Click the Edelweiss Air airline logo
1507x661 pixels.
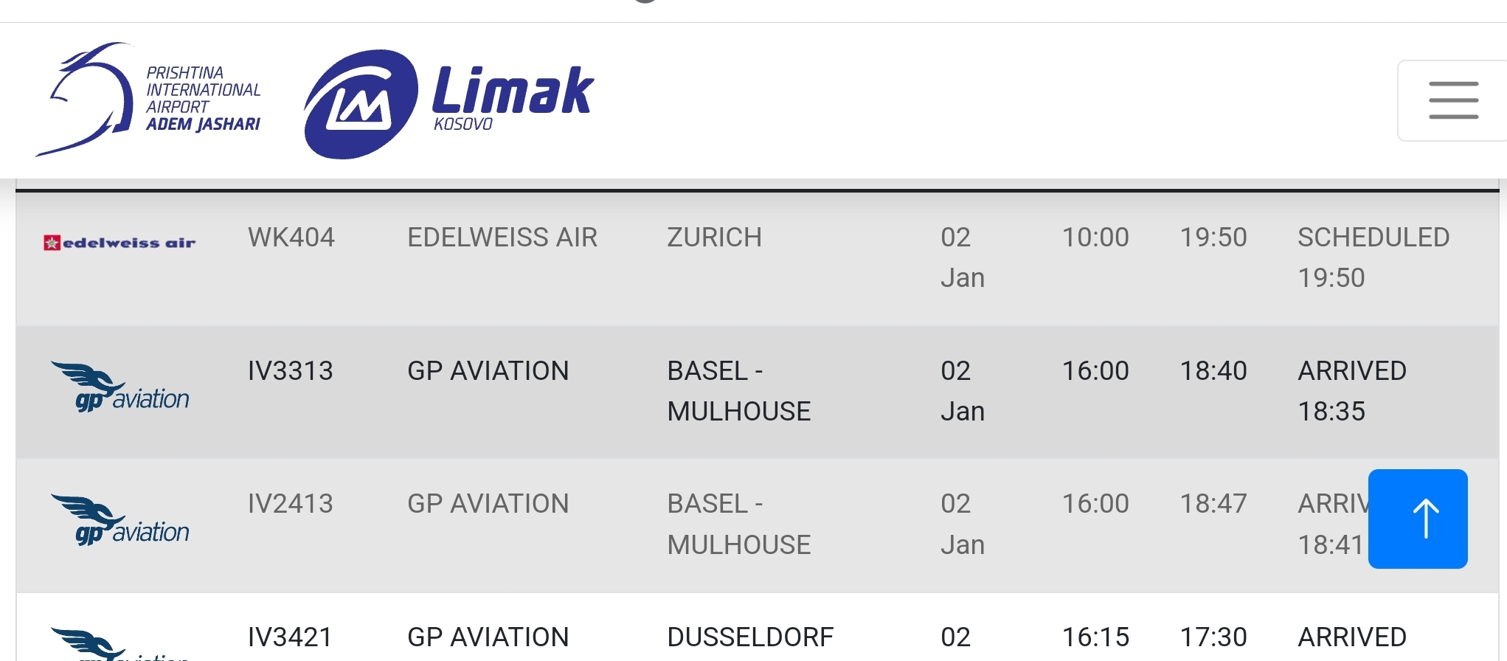point(119,243)
